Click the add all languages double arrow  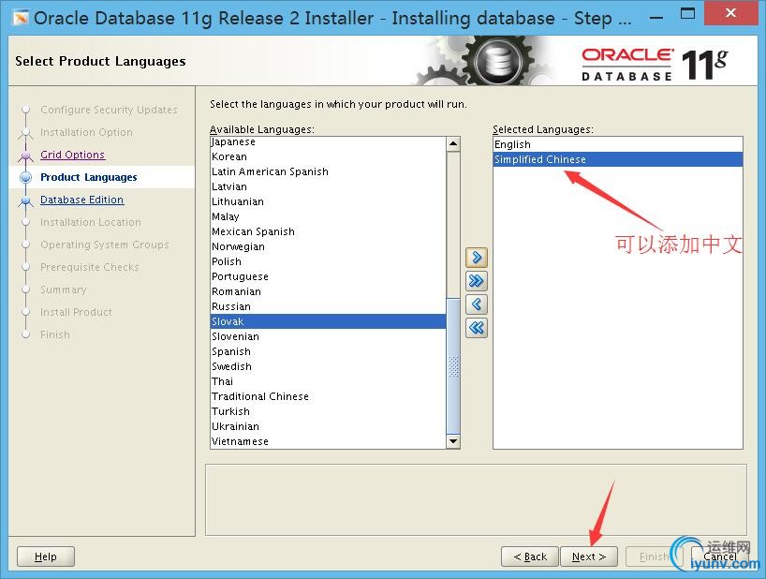click(477, 281)
